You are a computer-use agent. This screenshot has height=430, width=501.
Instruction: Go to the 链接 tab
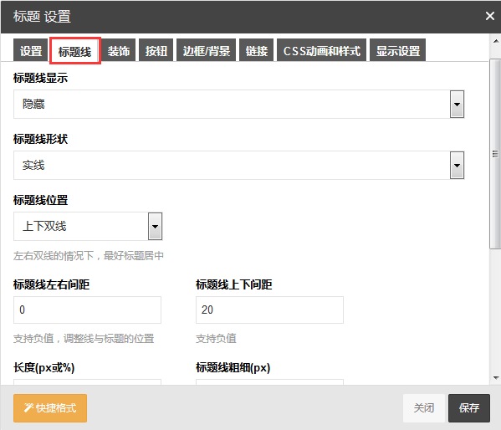pos(256,50)
